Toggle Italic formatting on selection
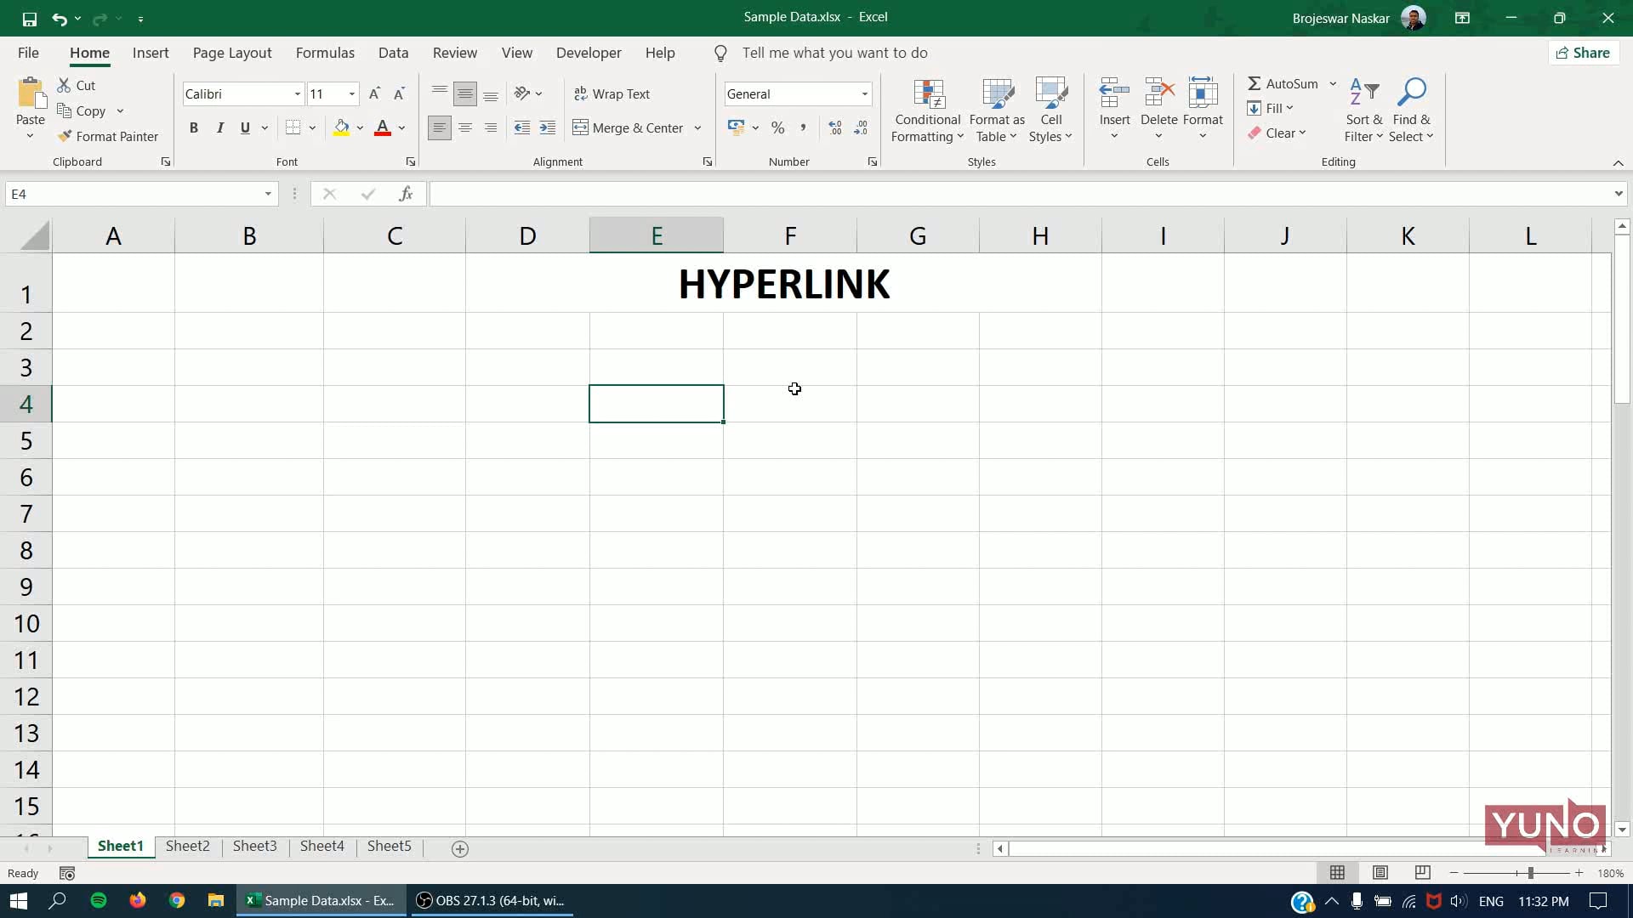This screenshot has height=918, width=1633. point(219,127)
